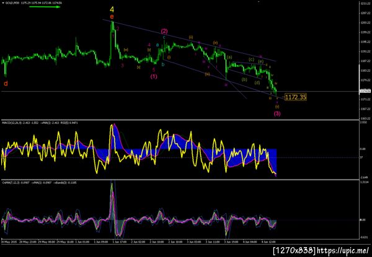Viewport: 372px width, 257px height.
Task: Select the magenta wave label (3)
Action: (277, 113)
